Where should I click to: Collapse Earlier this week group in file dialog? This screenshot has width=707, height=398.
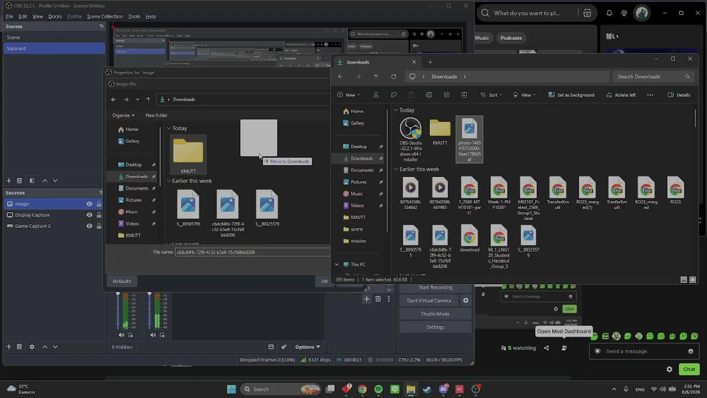coord(169,181)
